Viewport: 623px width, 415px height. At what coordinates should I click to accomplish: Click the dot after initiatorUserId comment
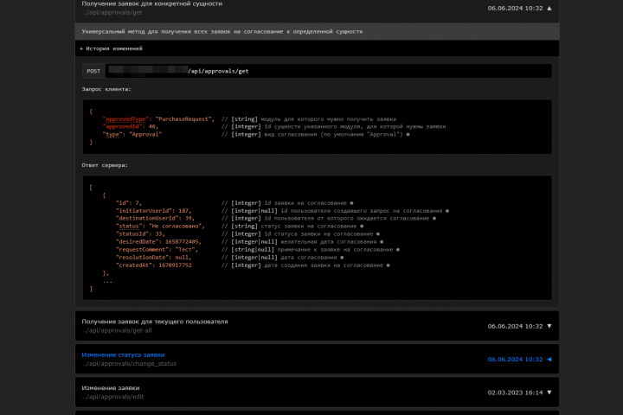(x=447, y=211)
